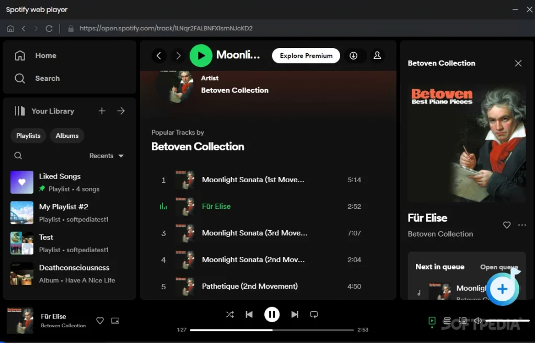Screen dimensions: 535x343
Task: Click the Explore Premium button
Action: [306, 55]
